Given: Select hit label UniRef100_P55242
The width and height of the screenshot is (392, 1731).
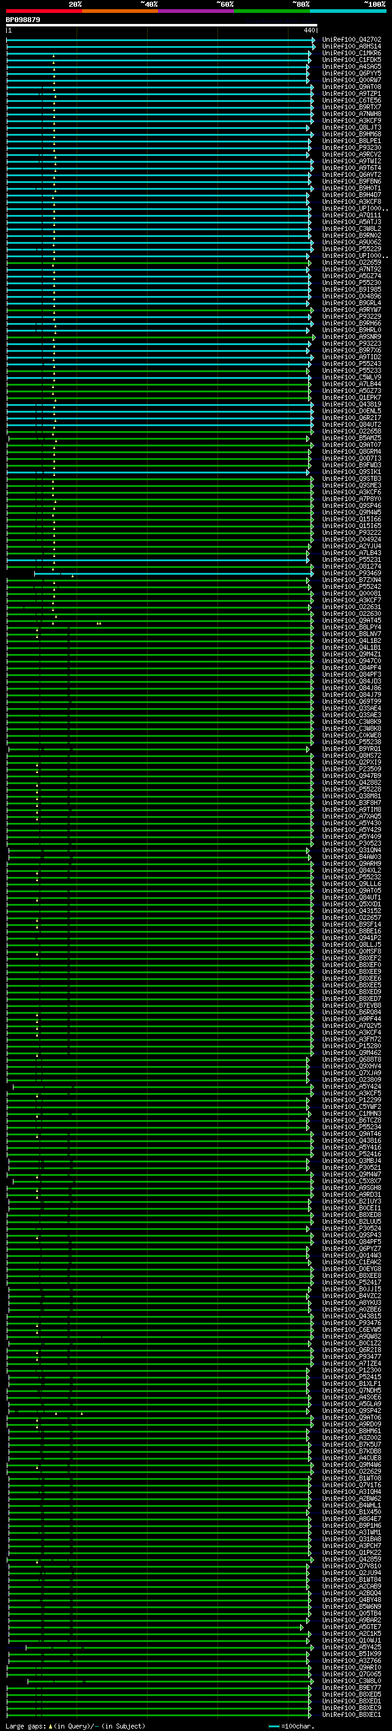Looking at the screenshot, I should point(352,586).
